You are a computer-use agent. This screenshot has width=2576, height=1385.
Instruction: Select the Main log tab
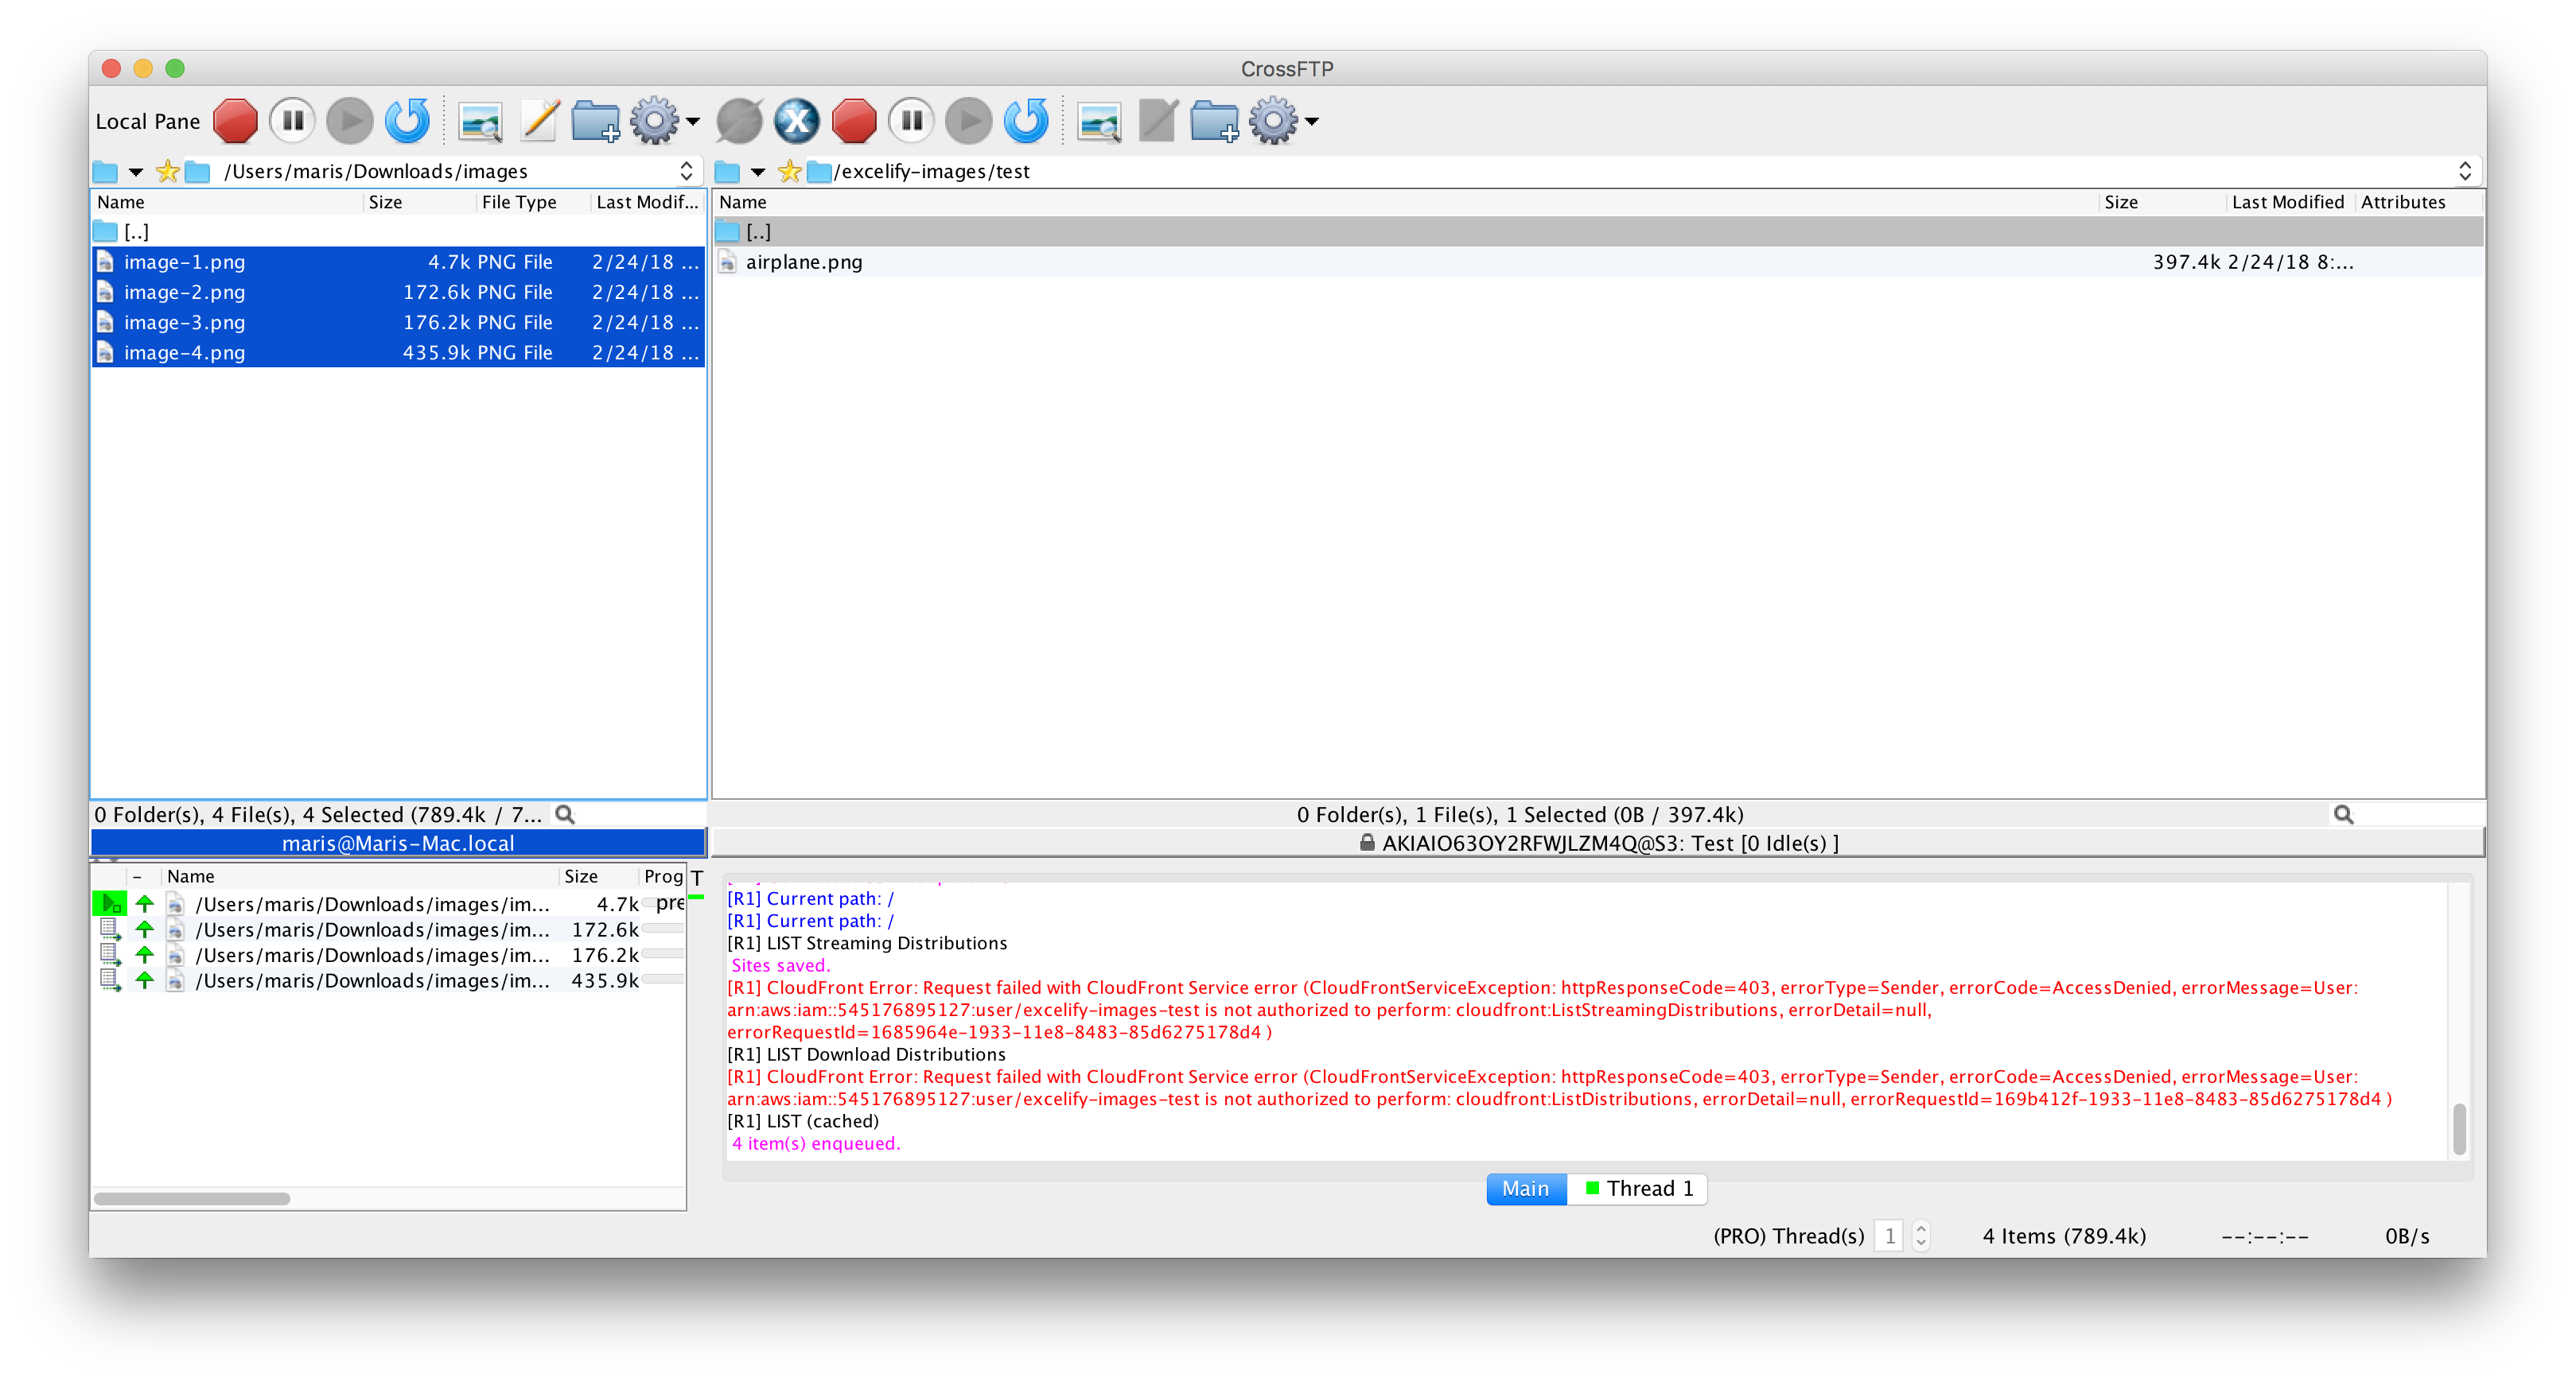click(x=1525, y=1188)
